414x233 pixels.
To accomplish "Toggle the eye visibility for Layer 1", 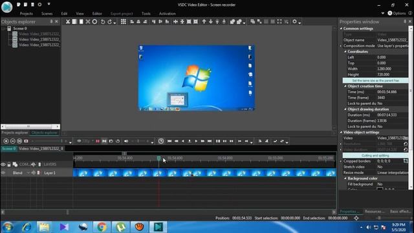I will pyautogui.click(x=3, y=173).
